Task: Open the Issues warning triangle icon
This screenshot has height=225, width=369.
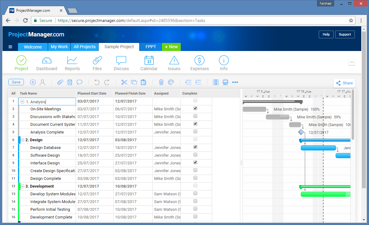Action: pos(174,60)
